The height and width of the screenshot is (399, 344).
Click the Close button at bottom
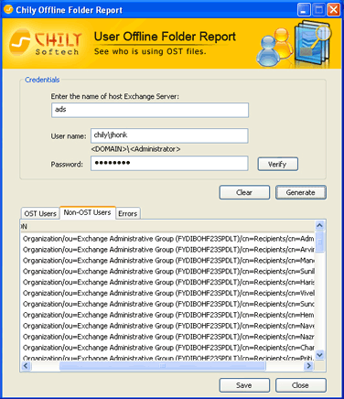pyautogui.click(x=301, y=385)
